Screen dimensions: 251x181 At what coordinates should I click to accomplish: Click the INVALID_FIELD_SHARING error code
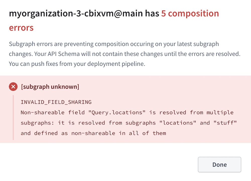click(56, 102)
